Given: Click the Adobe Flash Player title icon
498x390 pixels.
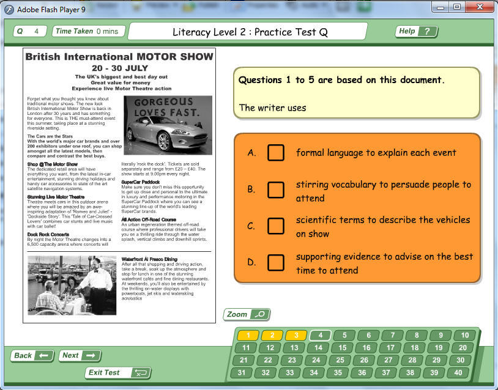Looking at the screenshot, I should coord(9,8).
